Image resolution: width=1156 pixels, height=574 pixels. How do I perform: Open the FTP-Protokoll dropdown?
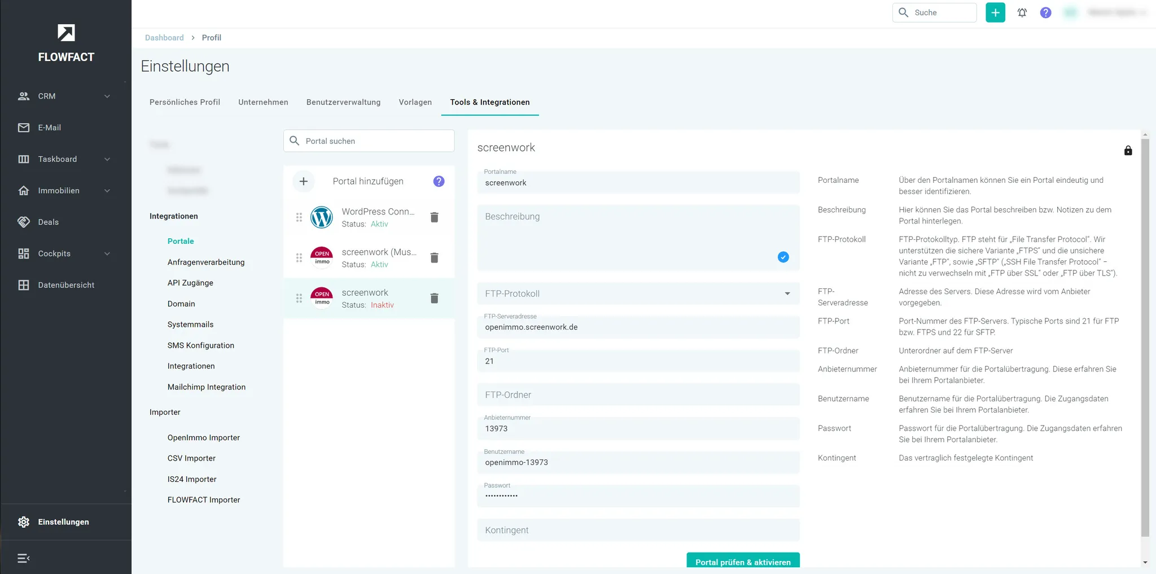click(x=638, y=293)
